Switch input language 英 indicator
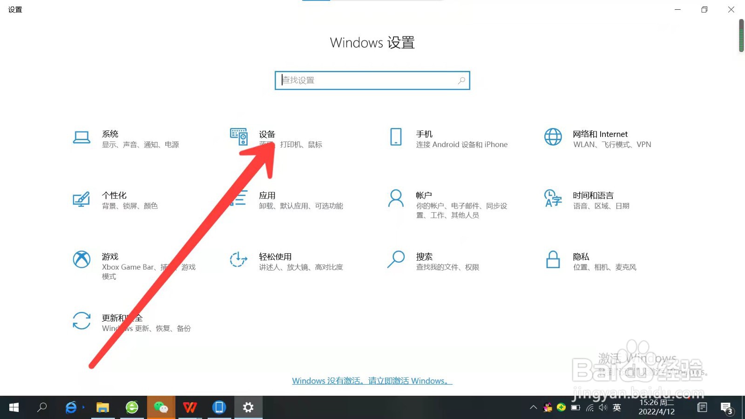745x419 pixels. point(617,407)
